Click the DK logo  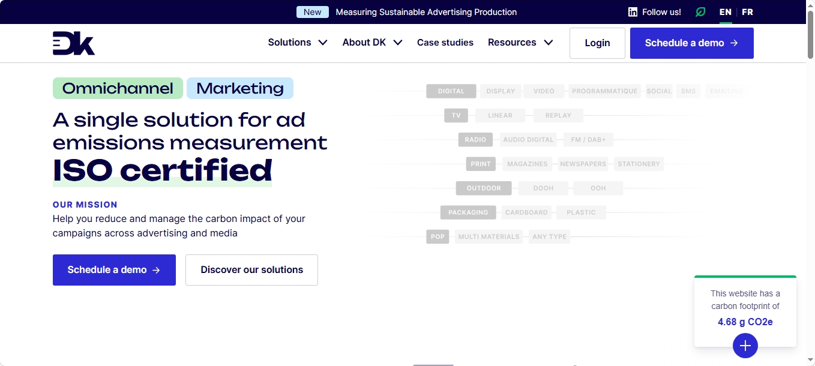point(74,43)
